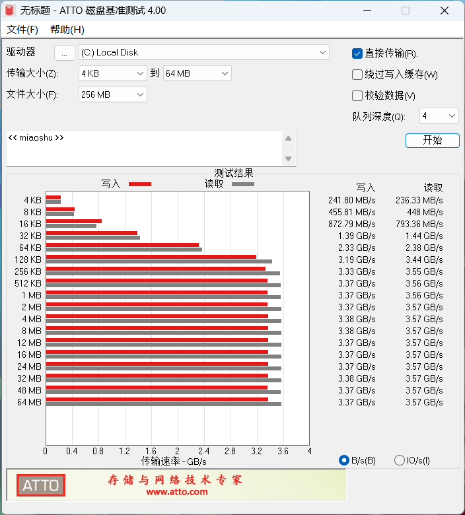The height and width of the screenshot is (515, 465).
Task: Click the 传输速率 - GB/s axis label
Action: click(x=174, y=462)
